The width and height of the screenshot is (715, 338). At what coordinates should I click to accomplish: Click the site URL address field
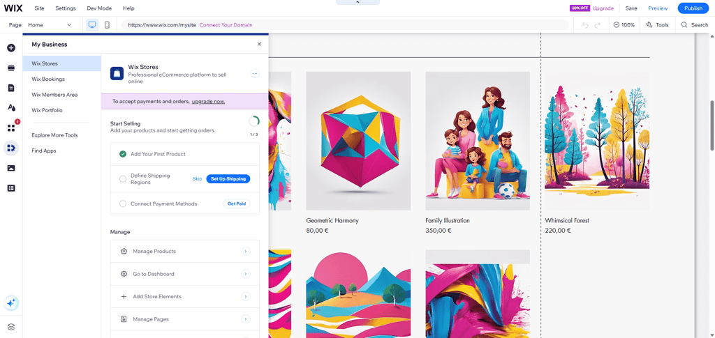[x=345, y=25]
